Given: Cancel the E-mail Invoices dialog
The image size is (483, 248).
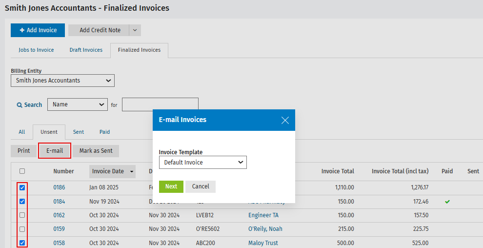Looking at the screenshot, I should point(201,186).
